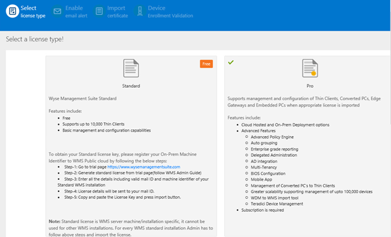Open the wysemanagementsuite.com trial page link

point(143,167)
